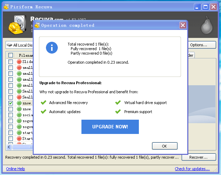Click the green checkmark beside Premium support
Image resolution: width=221 pixels, height=175 pixels.
coord(118,112)
